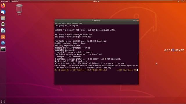Viewport: 186px width, 104px height.
Task: Click the 'After this operation' disk space line
Action: 90,64
